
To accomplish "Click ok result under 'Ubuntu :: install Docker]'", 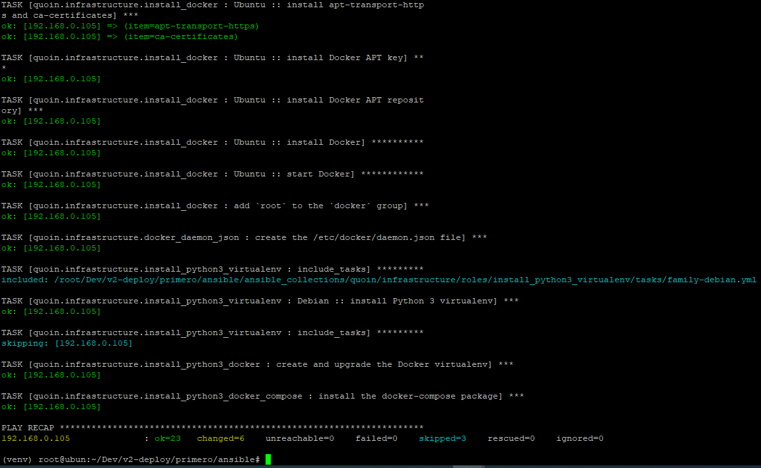I will click(51, 153).
